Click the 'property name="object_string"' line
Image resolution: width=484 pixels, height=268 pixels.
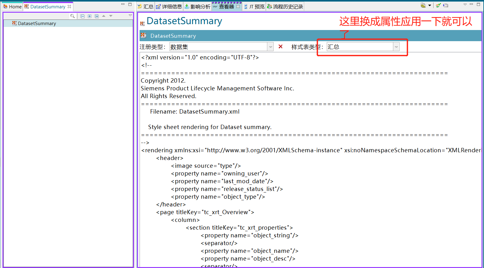point(249,236)
